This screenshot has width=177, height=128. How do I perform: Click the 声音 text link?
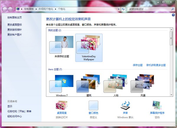(x=125, y=113)
